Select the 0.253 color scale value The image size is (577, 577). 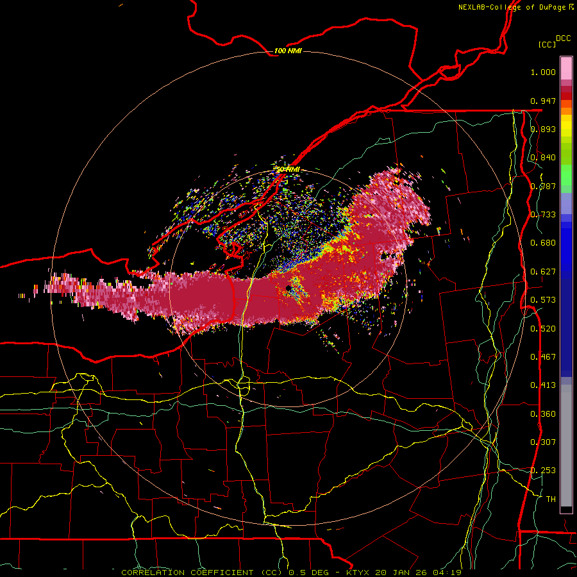click(543, 471)
